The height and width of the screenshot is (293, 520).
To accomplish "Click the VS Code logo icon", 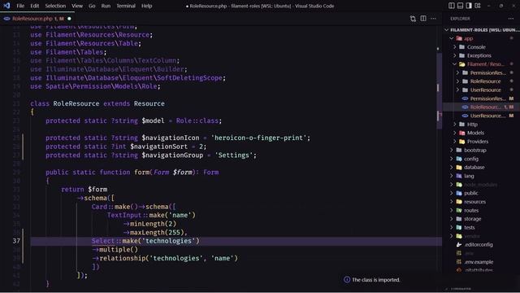I will tap(6, 6).
